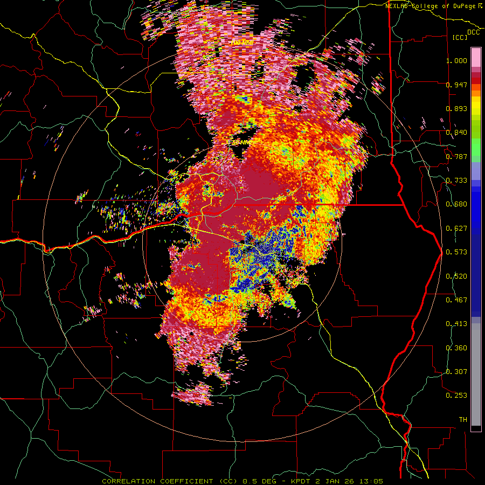Select the 0.947 color scale value
Viewport: 485px width, 485px height.
pyautogui.click(x=456, y=85)
